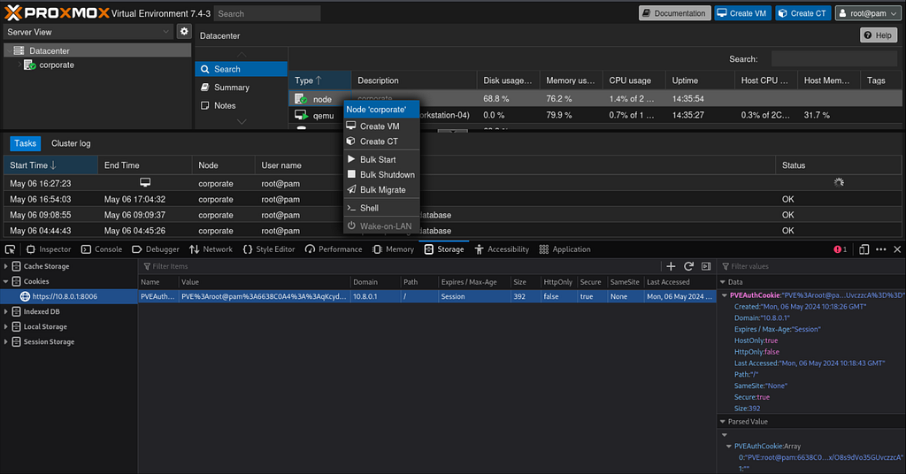This screenshot has height=474, width=906.
Task: Open the Application devtools tab
Action: tap(564, 249)
